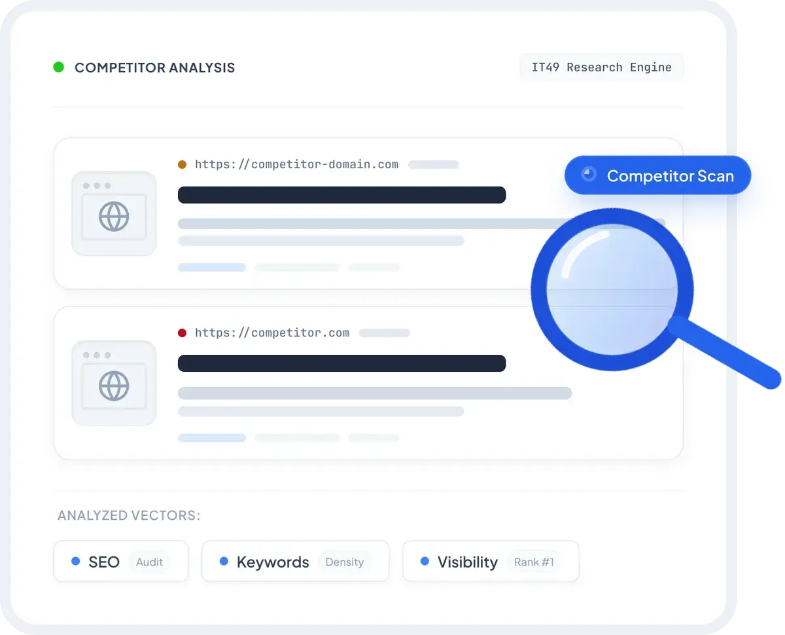Image resolution: width=785 pixels, height=635 pixels.
Task: Click the spinner icon in Competitor Scan
Action: pos(589,174)
